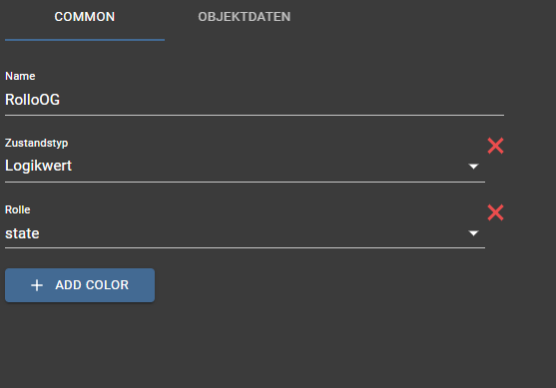
Task: Remove the Zustandstyp field with red X
Action: 495,146
